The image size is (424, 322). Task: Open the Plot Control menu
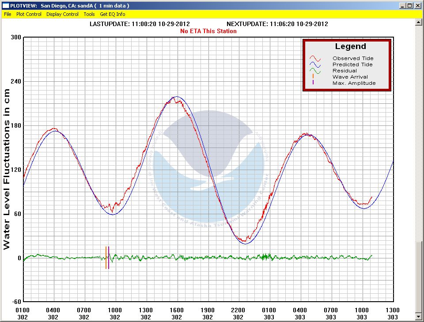[29, 14]
